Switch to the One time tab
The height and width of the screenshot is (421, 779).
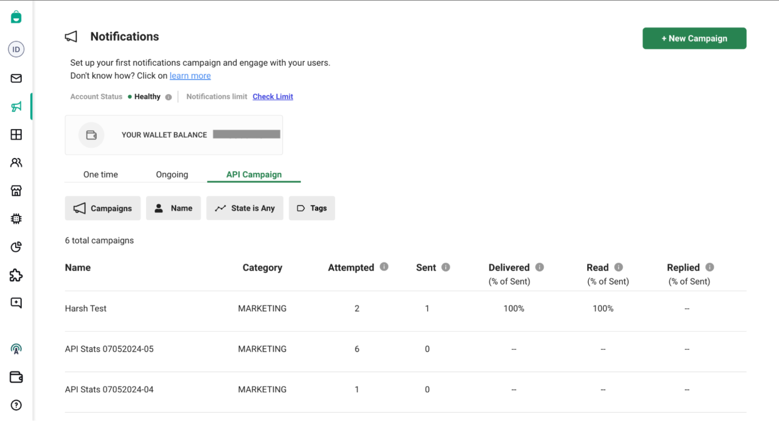[x=100, y=174]
